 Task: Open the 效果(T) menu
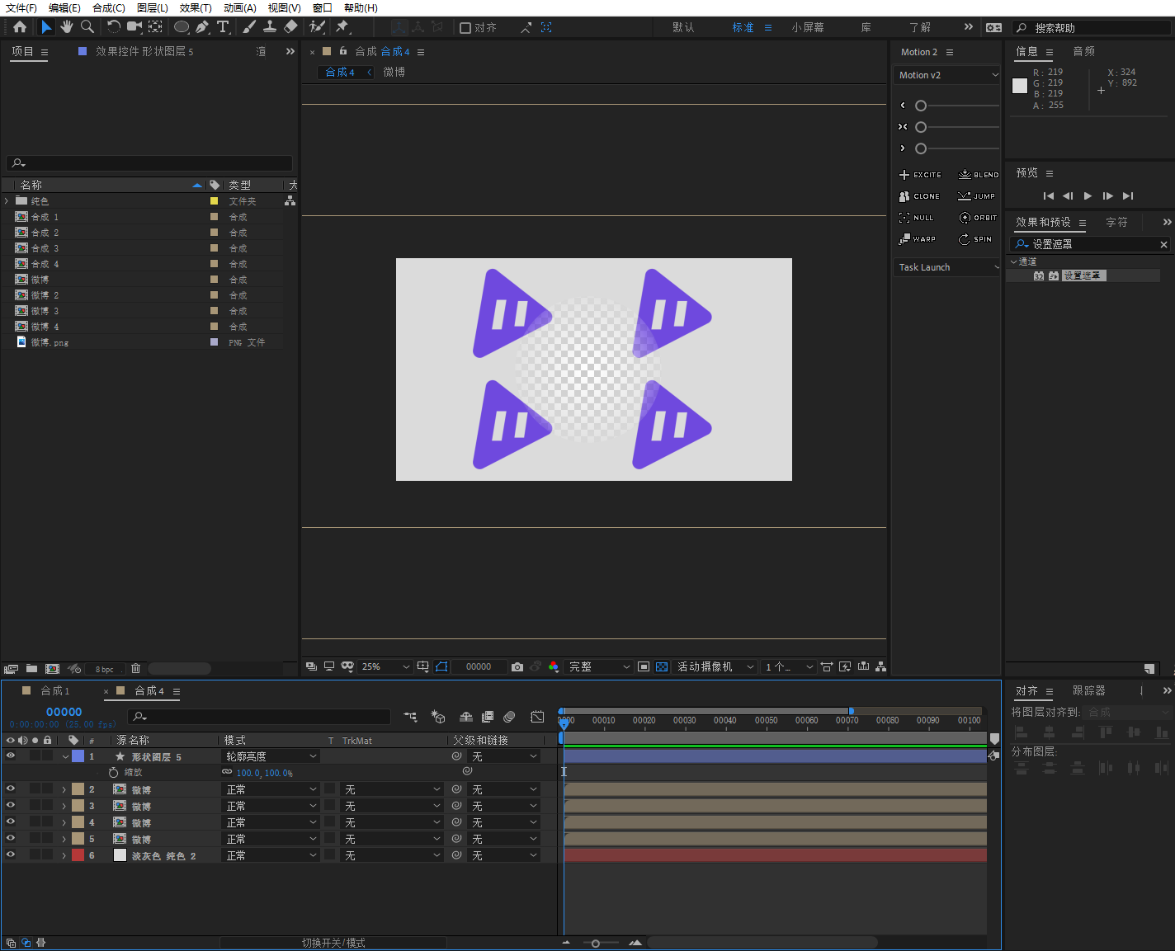tap(196, 7)
